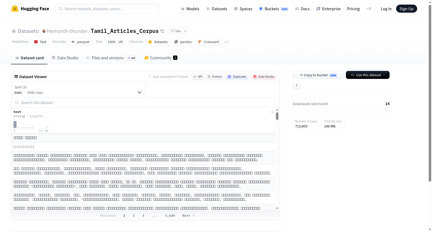This screenshot has width=432, height=232.
Task: Expand the Split train dropdown
Action: pos(78,90)
